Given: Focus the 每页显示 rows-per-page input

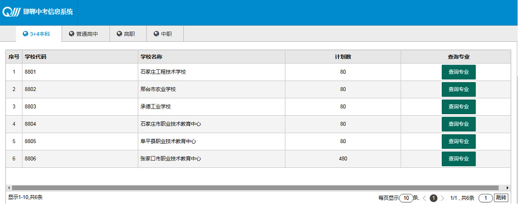Looking at the screenshot, I should tap(406, 198).
